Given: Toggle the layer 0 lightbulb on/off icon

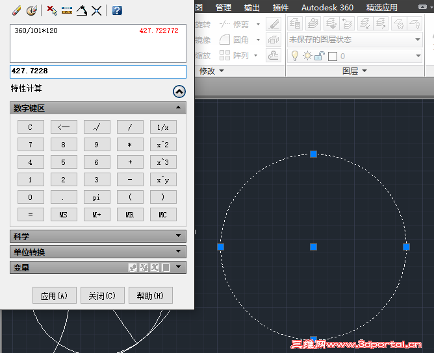Looking at the screenshot, I should pos(295,56).
